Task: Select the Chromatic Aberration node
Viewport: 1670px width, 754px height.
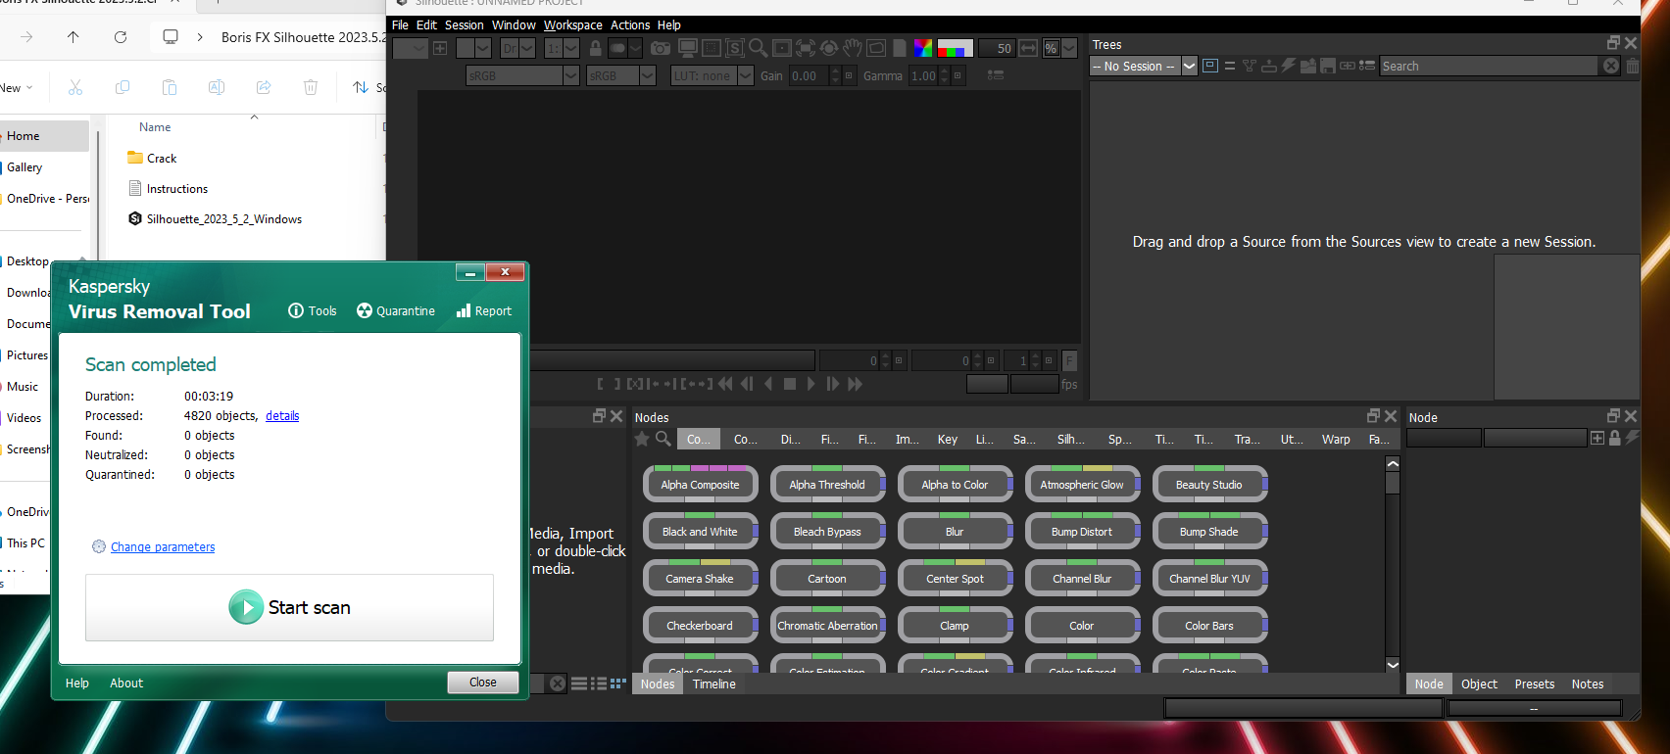Action: [x=828, y=625]
